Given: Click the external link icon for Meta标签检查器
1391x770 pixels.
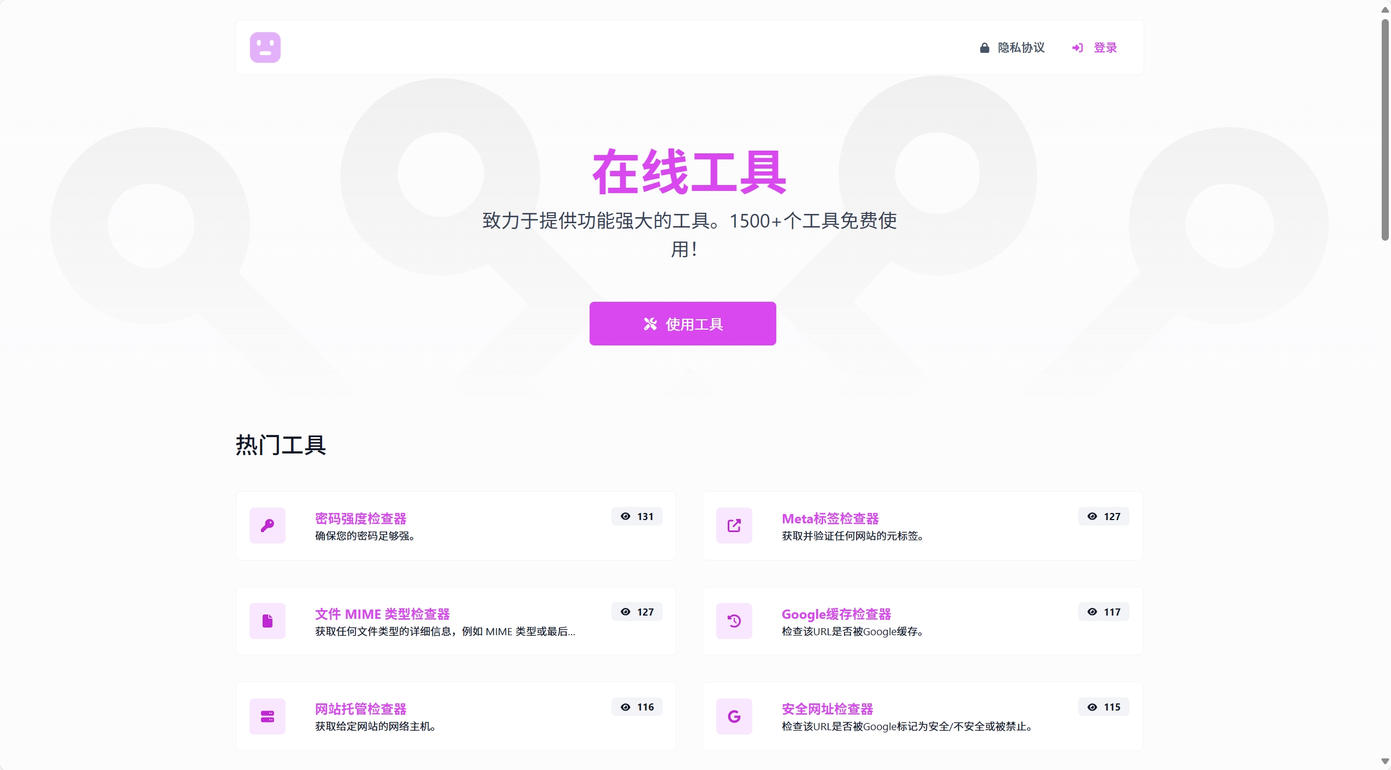Looking at the screenshot, I should coord(734,526).
